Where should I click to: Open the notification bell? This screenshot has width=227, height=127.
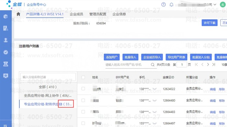(172, 5)
